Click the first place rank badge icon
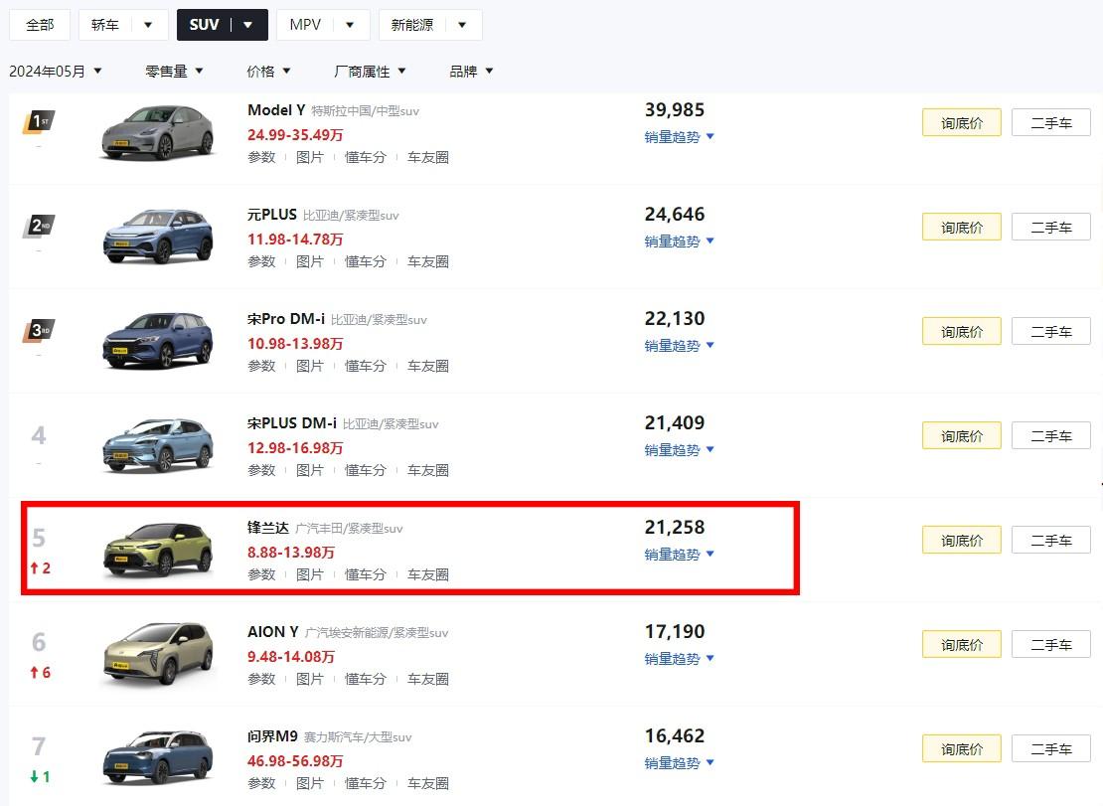Image resolution: width=1103 pixels, height=806 pixels. tap(38, 122)
